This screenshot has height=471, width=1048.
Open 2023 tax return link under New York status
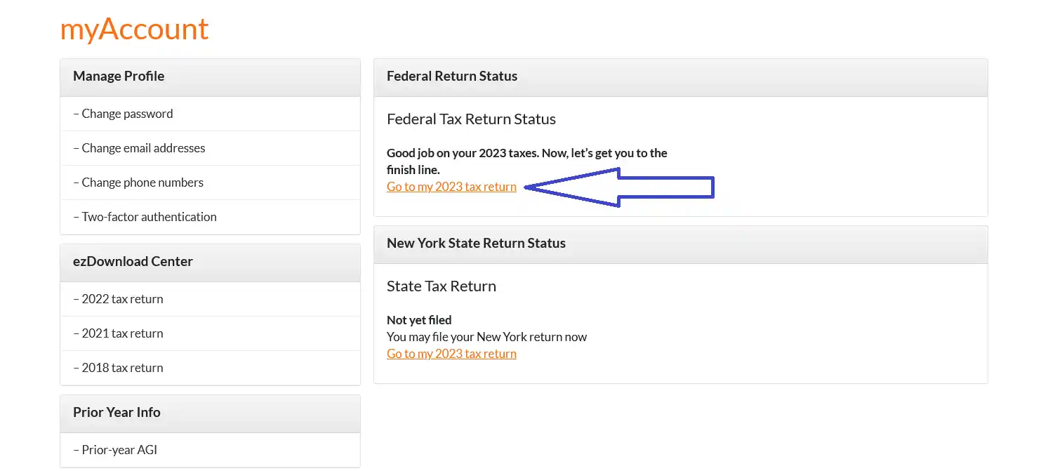coord(451,354)
